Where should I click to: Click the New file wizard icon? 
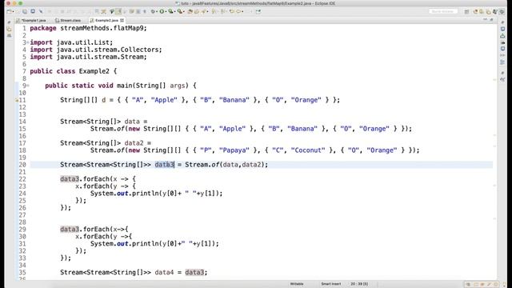click(10, 11)
